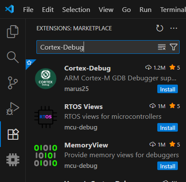186x182 pixels.
Task: Open the Run and Debug view
Action: (x=13, y=109)
